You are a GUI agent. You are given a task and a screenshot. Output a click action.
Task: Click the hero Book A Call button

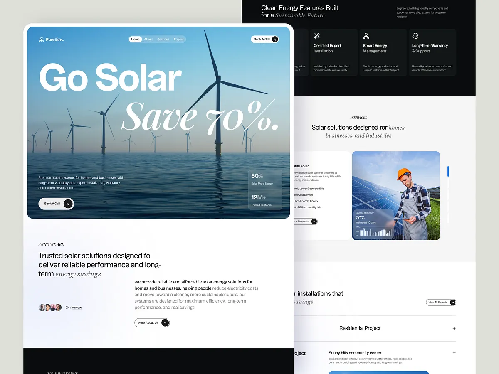[x=56, y=204]
